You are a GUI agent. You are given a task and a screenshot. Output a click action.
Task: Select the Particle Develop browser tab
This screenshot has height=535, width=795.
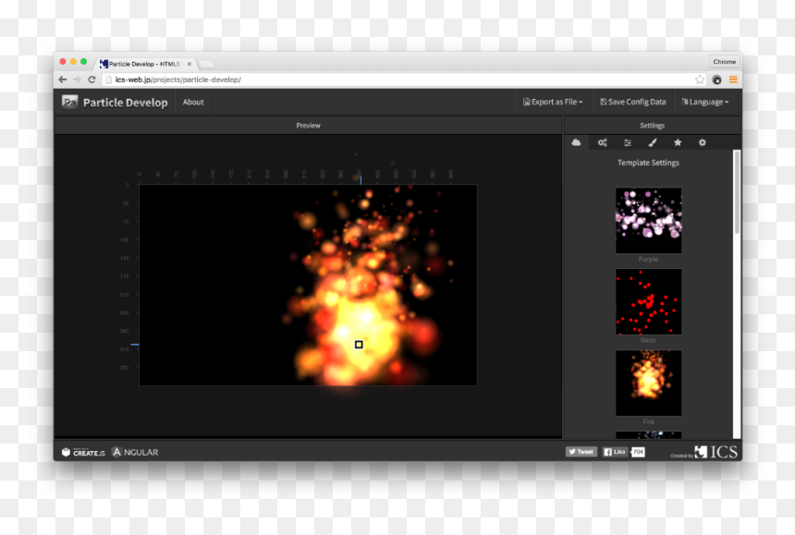pos(145,64)
